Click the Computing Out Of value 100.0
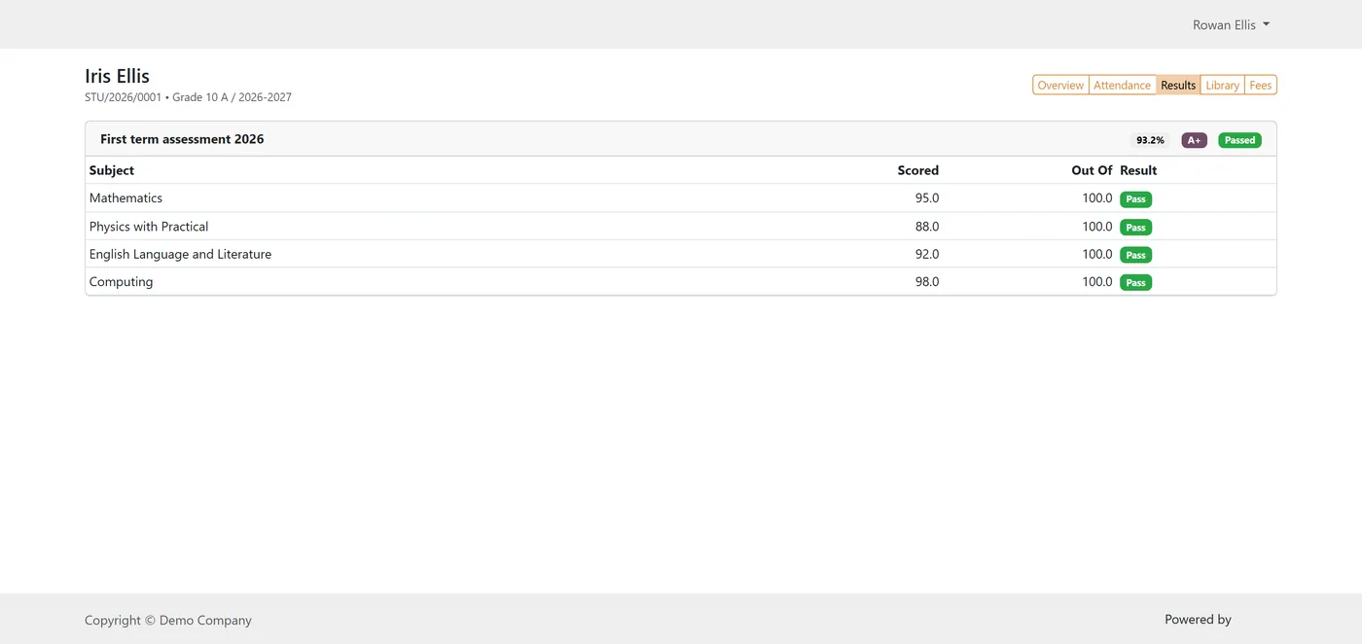 pyautogui.click(x=1097, y=282)
